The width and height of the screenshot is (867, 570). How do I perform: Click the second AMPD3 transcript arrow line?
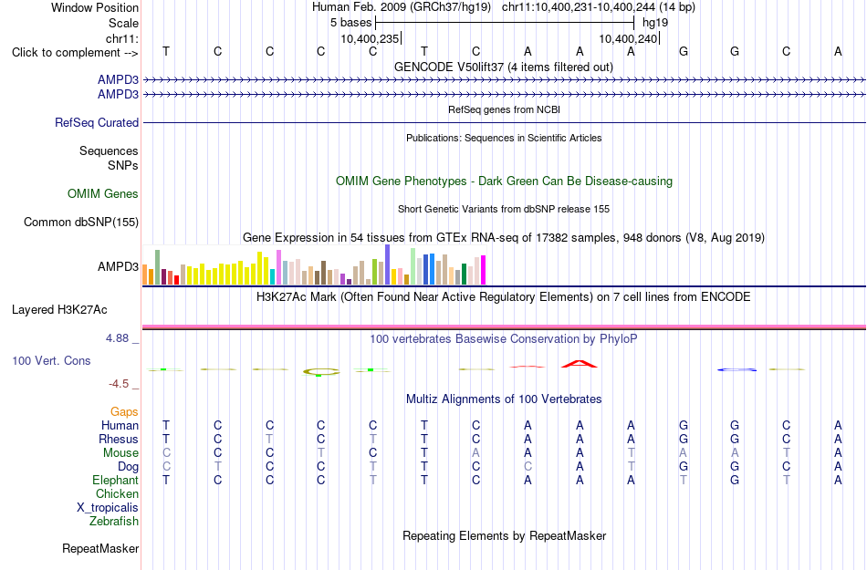(x=504, y=95)
